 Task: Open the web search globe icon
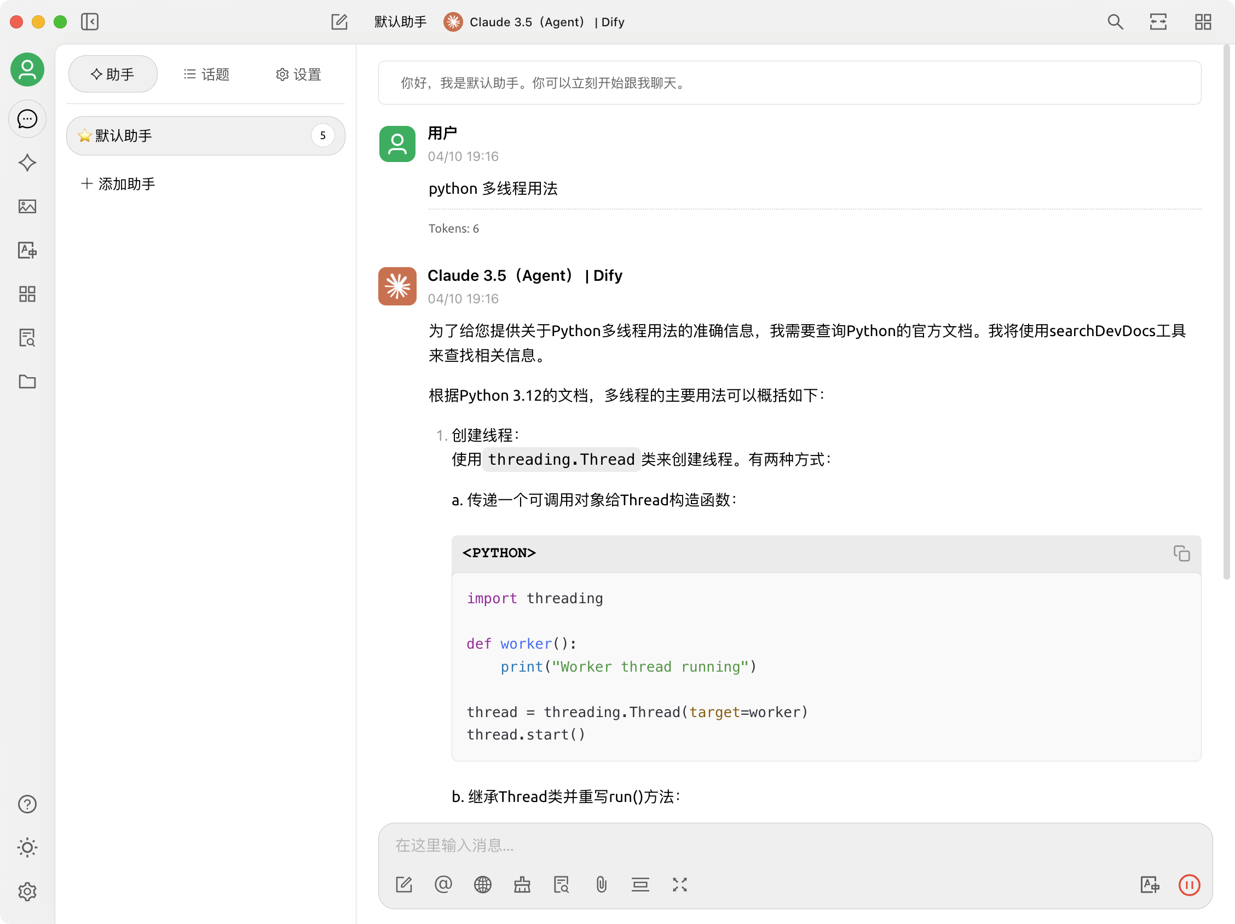coord(482,885)
